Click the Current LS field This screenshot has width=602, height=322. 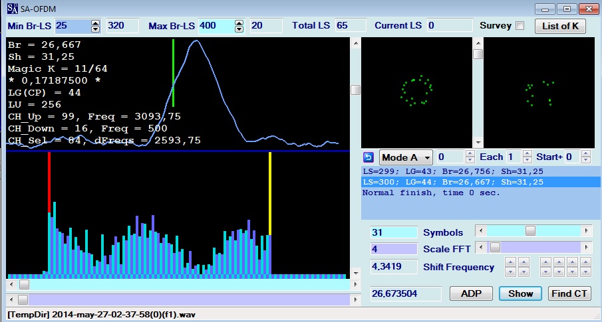click(x=450, y=26)
